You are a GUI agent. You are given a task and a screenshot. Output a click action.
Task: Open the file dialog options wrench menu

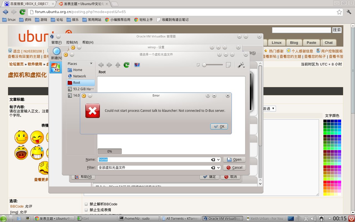coord(241,65)
